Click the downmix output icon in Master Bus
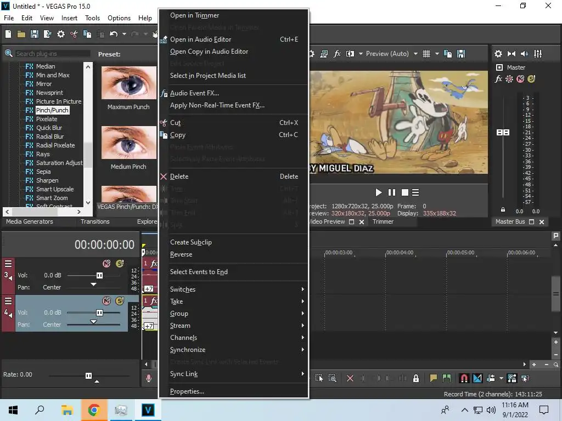Image resolution: width=562 pixels, height=421 pixels. point(512,54)
